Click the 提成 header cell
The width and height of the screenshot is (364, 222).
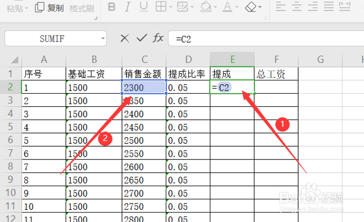click(232, 74)
